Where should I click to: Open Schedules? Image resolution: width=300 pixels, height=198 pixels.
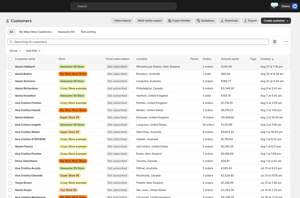click(206, 21)
